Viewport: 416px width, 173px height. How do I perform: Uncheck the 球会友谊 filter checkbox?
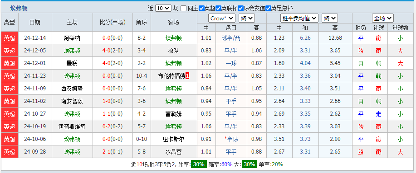[x=240, y=9]
